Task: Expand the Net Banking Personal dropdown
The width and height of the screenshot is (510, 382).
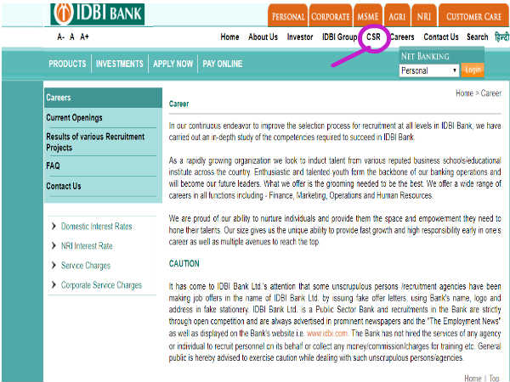Action: click(x=429, y=70)
